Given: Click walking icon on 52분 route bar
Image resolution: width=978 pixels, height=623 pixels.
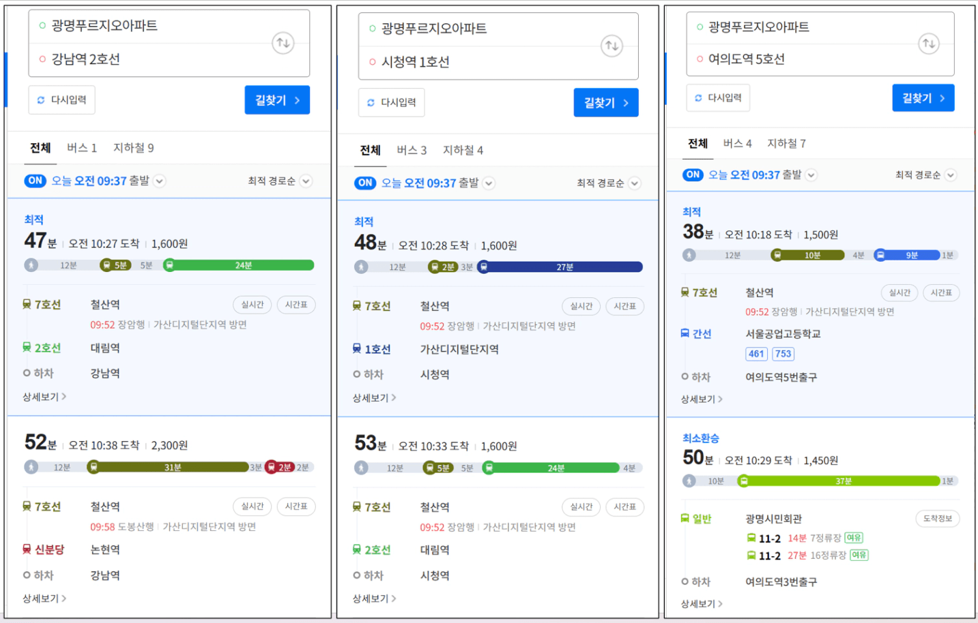Looking at the screenshot, I should click(x=31, y=467).
